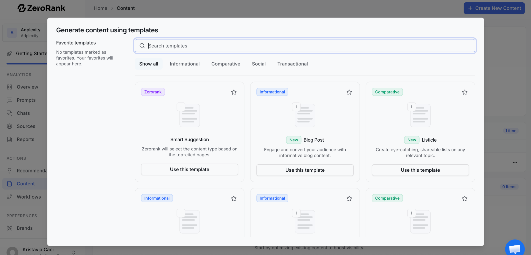Screen dimensions: 531x255
Task: Favorite the Listicle template star
Action: (465, 92)
